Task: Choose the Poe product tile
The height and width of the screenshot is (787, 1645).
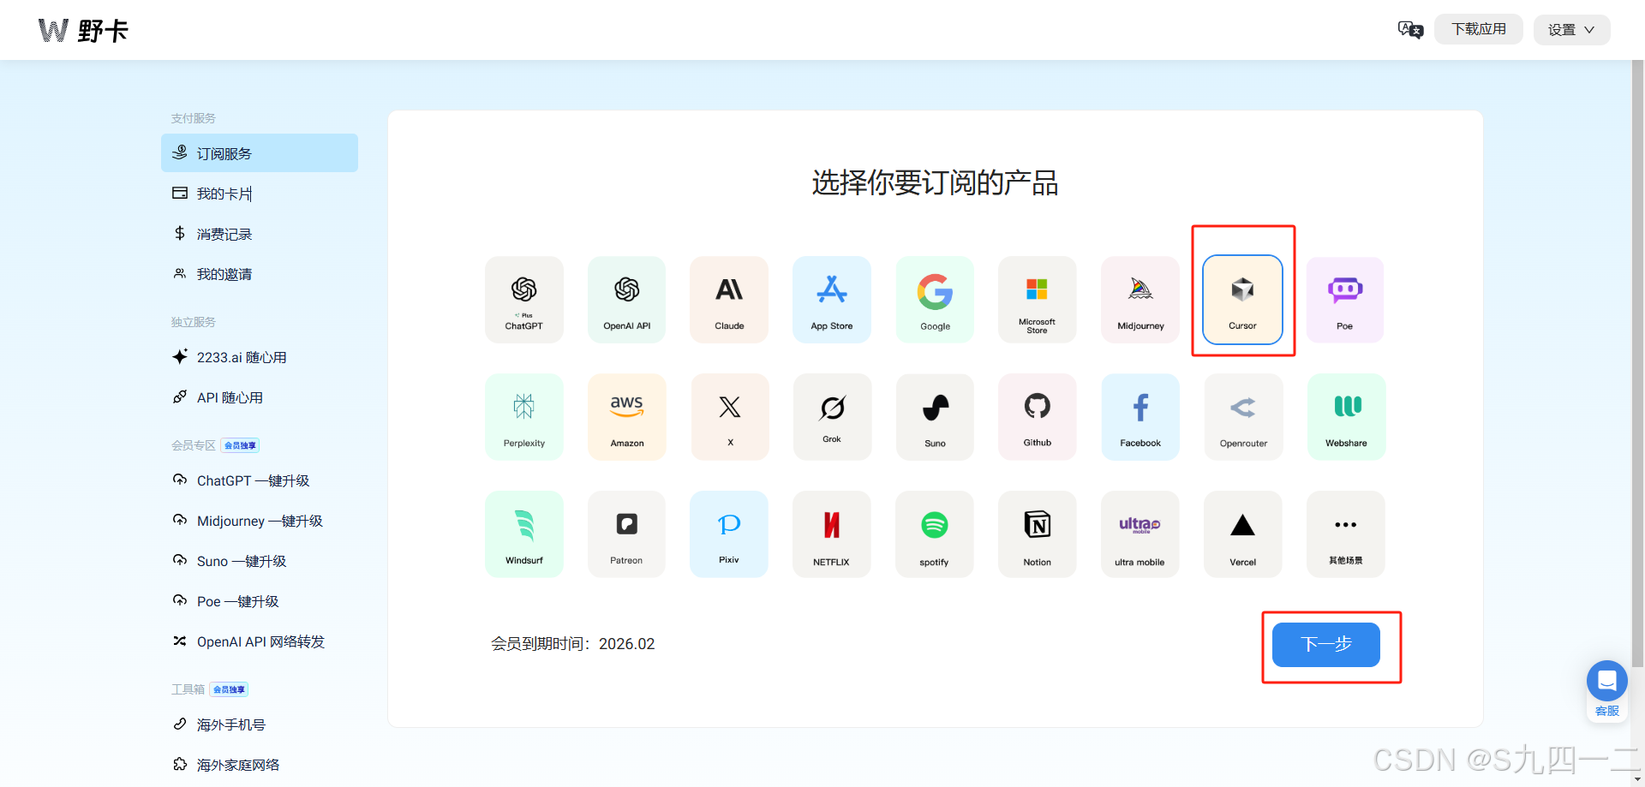Action: (x=1345, y=300)
